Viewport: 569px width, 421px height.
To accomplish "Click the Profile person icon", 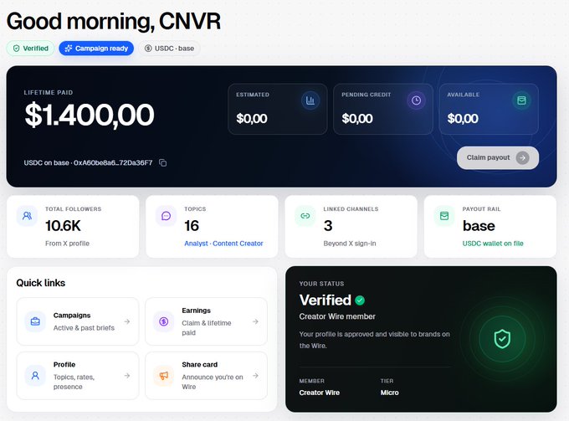I will (35, 376).
